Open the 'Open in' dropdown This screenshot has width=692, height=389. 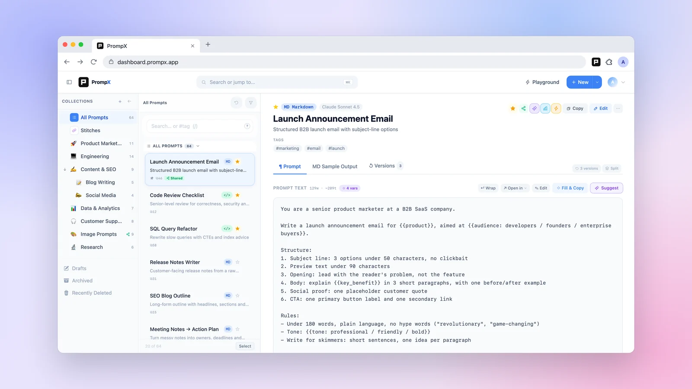(515, 188)
